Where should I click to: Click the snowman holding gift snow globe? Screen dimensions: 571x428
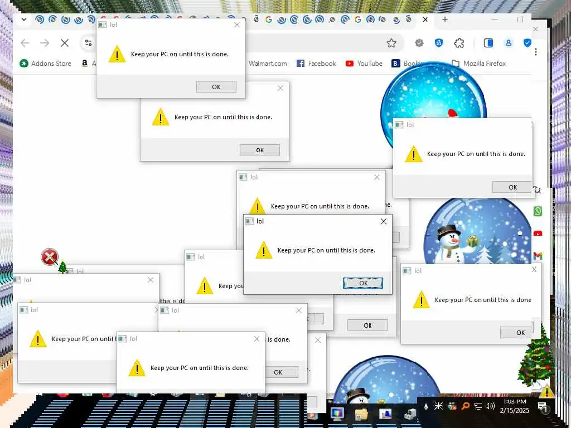pos(477,231)
